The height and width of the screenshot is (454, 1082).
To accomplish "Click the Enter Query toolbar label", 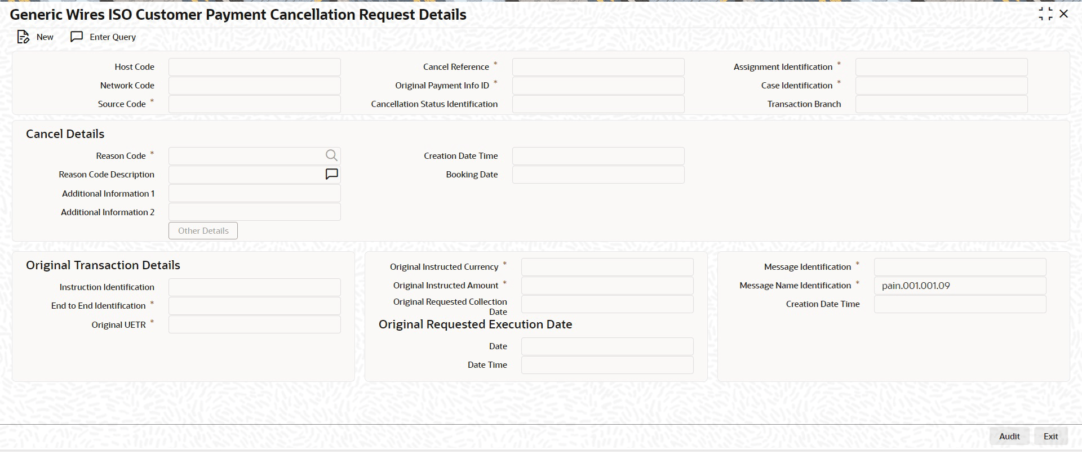I will coord(113,37).
